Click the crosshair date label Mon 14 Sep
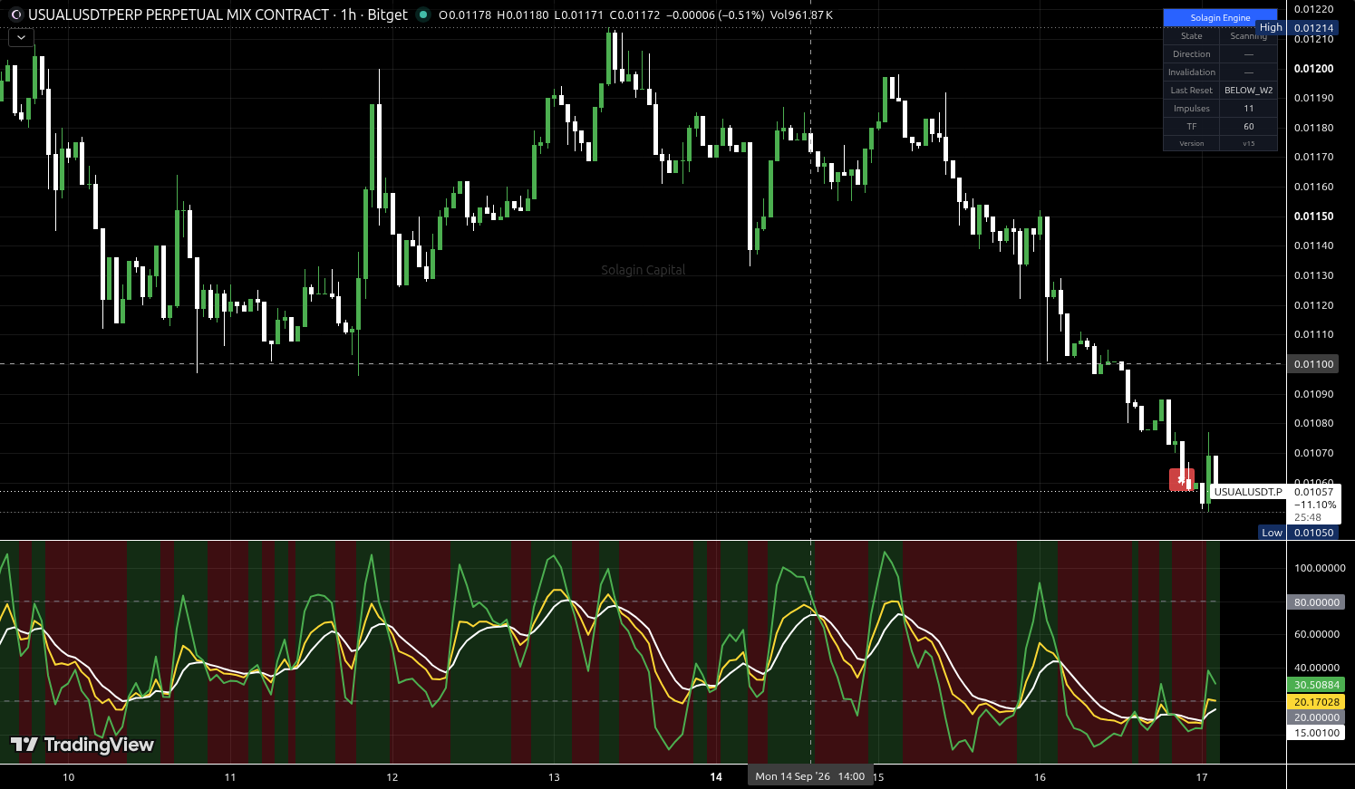This screenshot has height=789, width=1355. [809, 776]
